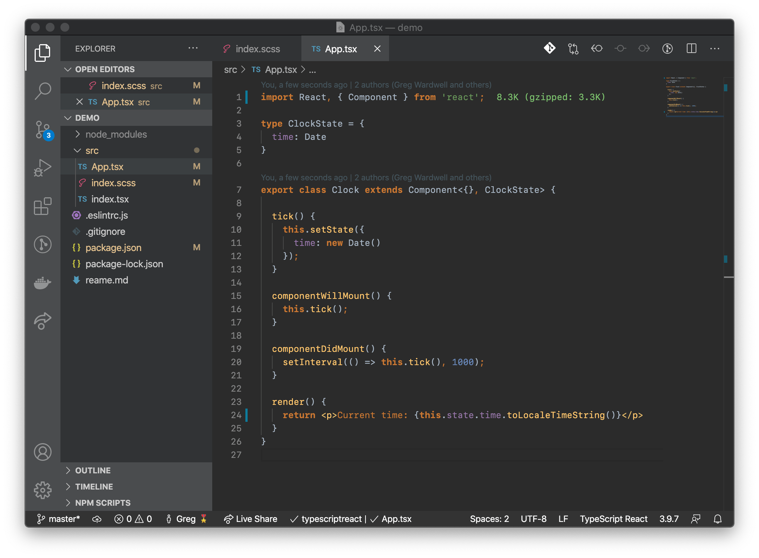Screen dimensions: 759x558
Task: Open Source Control view with badge 3
Action: pyautogui.click(x=43, y=130)
